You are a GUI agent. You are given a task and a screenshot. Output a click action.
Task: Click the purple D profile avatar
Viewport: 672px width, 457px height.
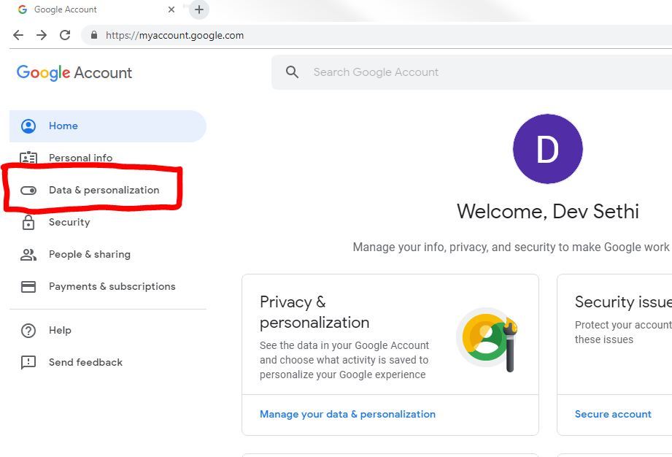(x=548, y=149)
